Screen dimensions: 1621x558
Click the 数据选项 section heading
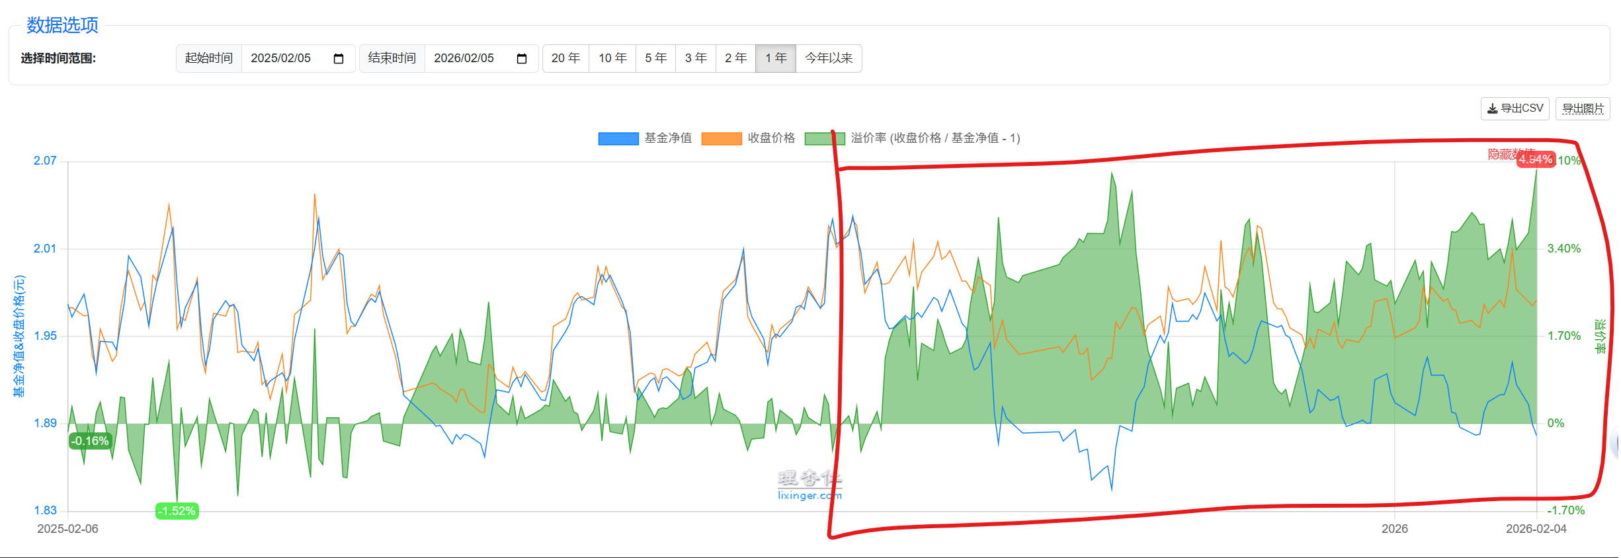62,25
